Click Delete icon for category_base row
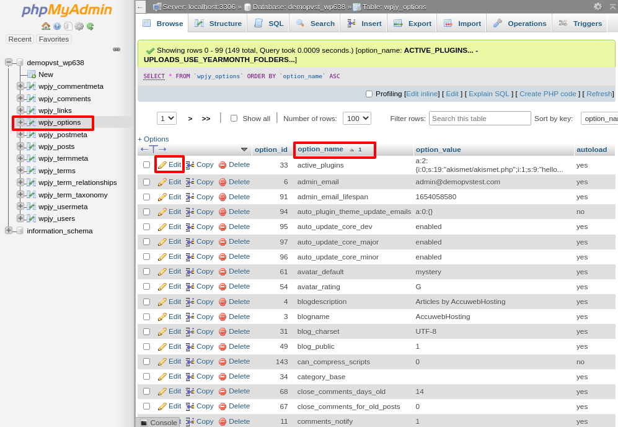The width and height of the screenshot is (618, 427). click(223, 377)
